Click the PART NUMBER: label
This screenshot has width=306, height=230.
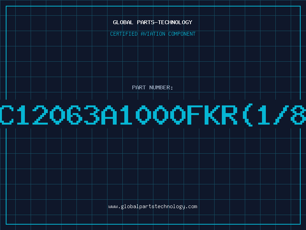(153, 87)
